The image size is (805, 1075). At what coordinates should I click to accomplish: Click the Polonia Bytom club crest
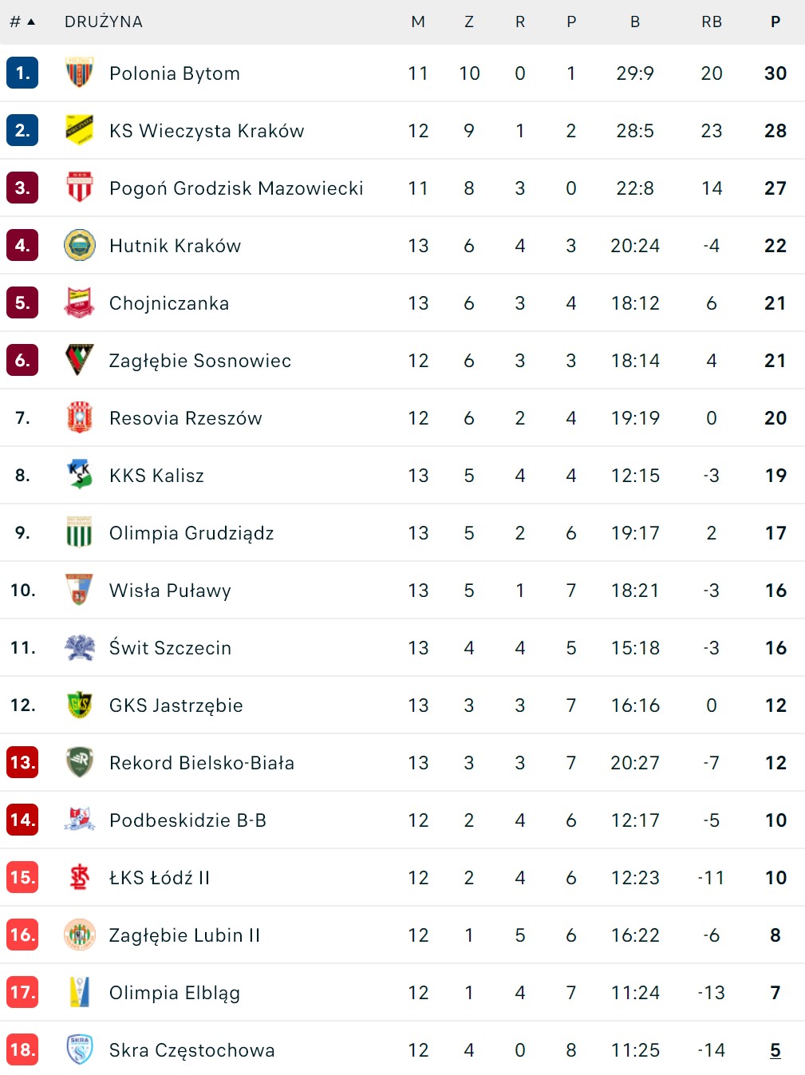[x=79, y=73]
